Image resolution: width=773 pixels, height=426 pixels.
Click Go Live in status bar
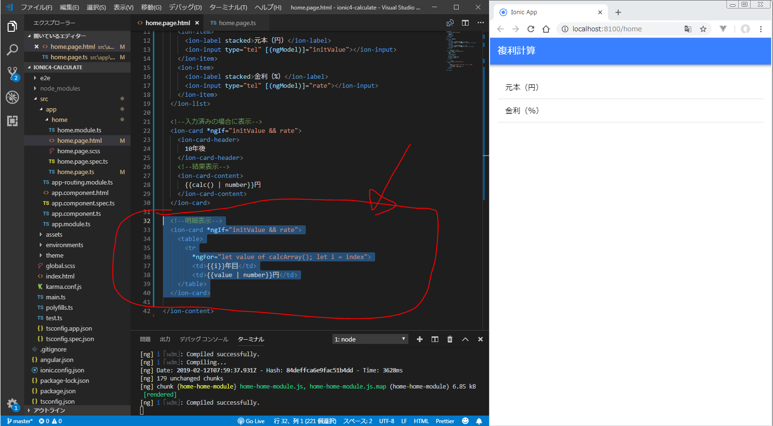click(251, 421)
